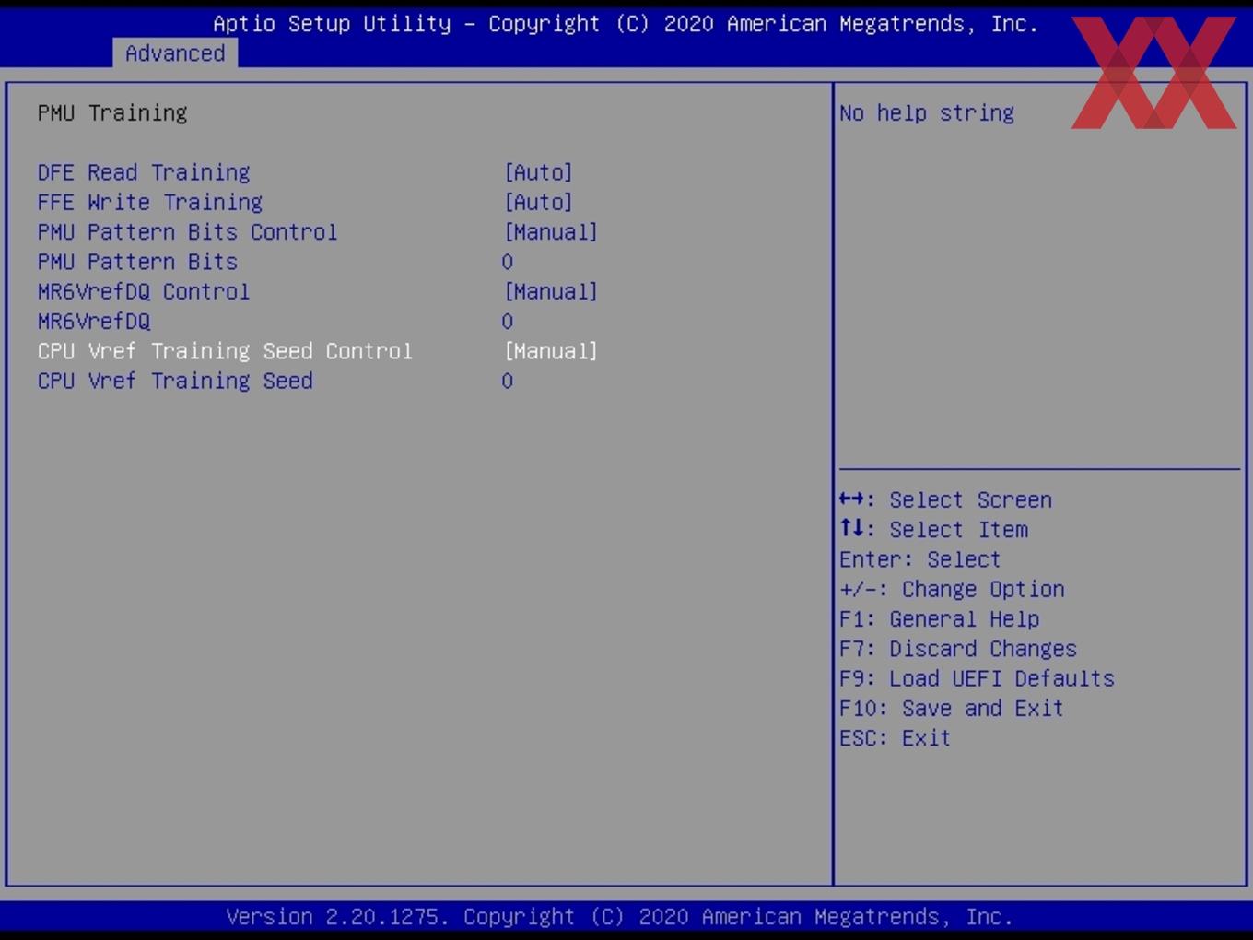Click the No help string text
This screenshot has width=1253, height=940.
927,112
